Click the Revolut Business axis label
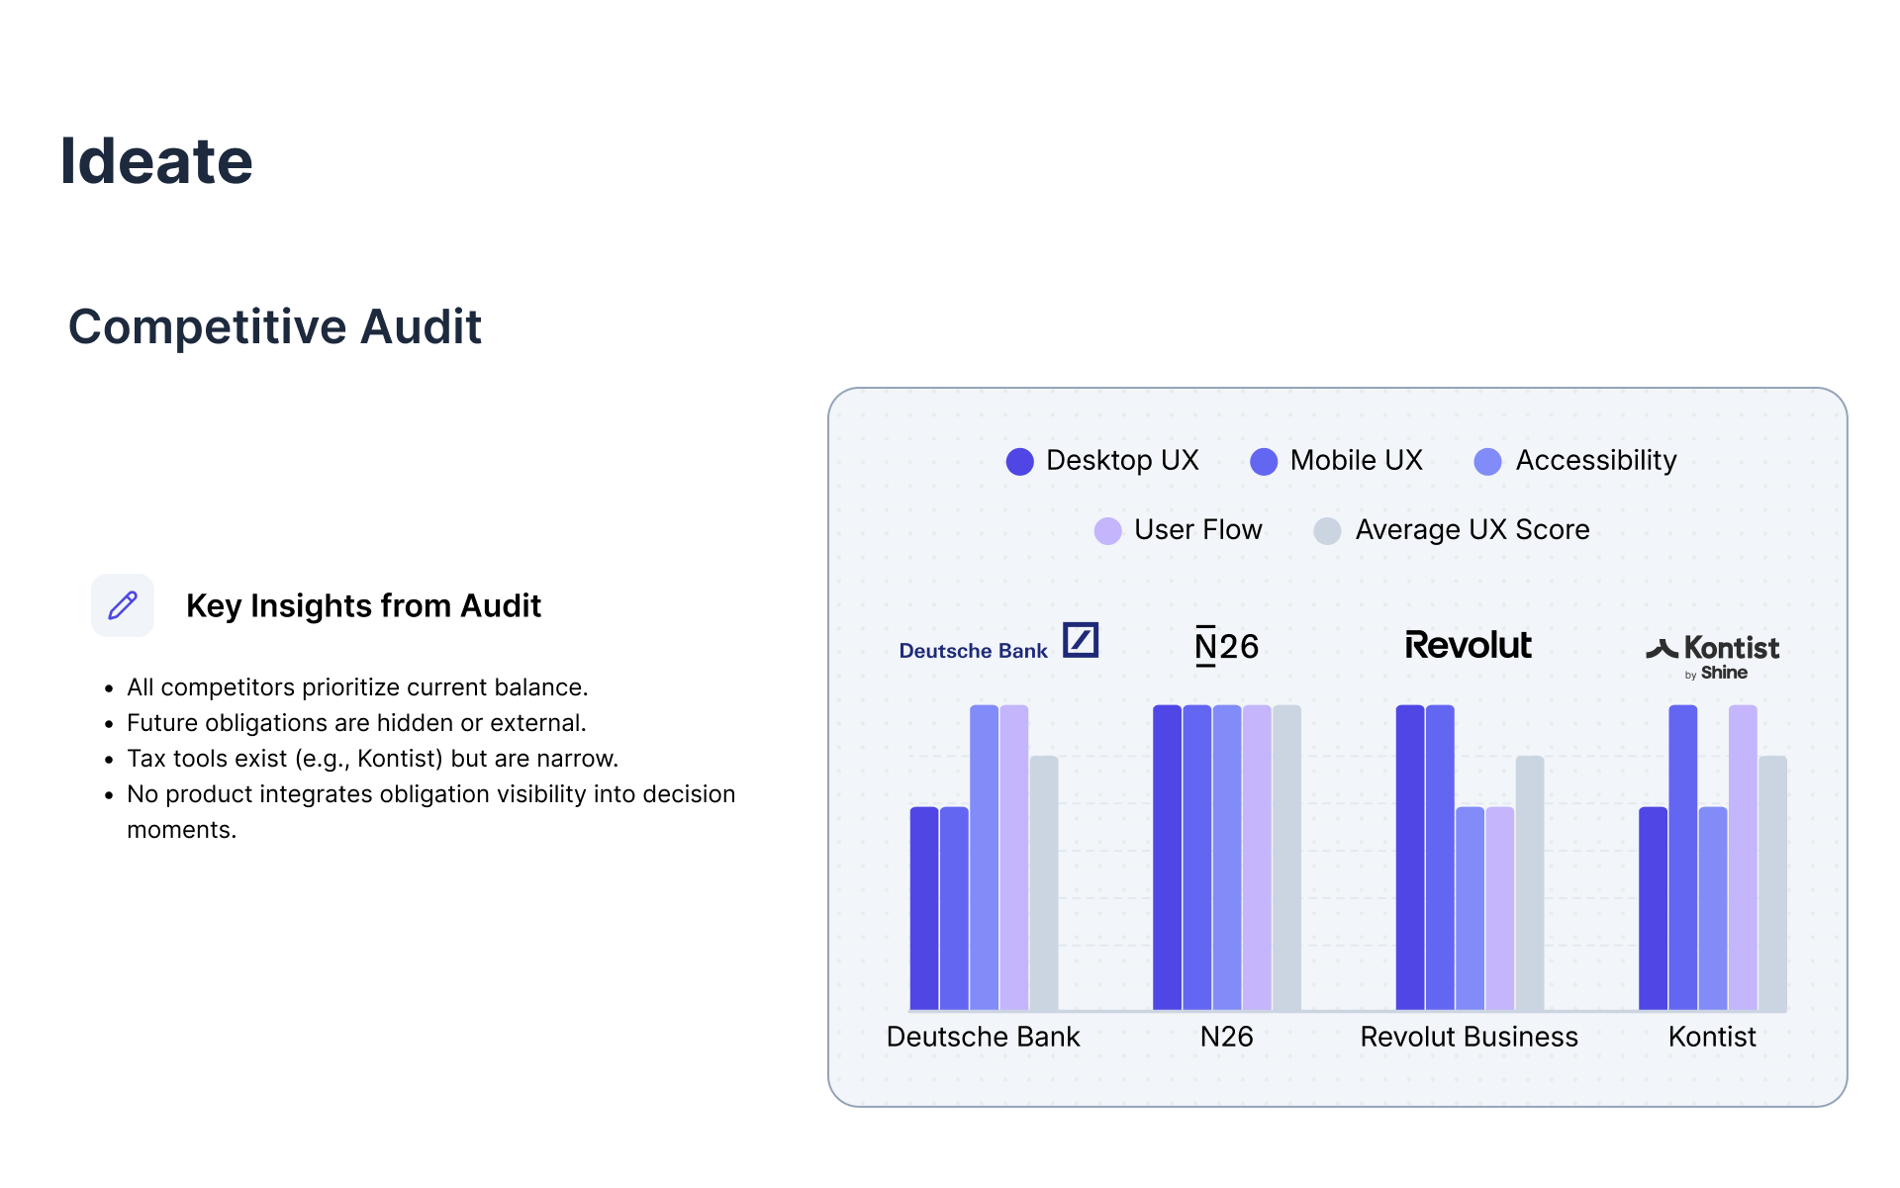This screenshot has width=1900, height=1188. pyautogui.click(x=1469, y=1037)
